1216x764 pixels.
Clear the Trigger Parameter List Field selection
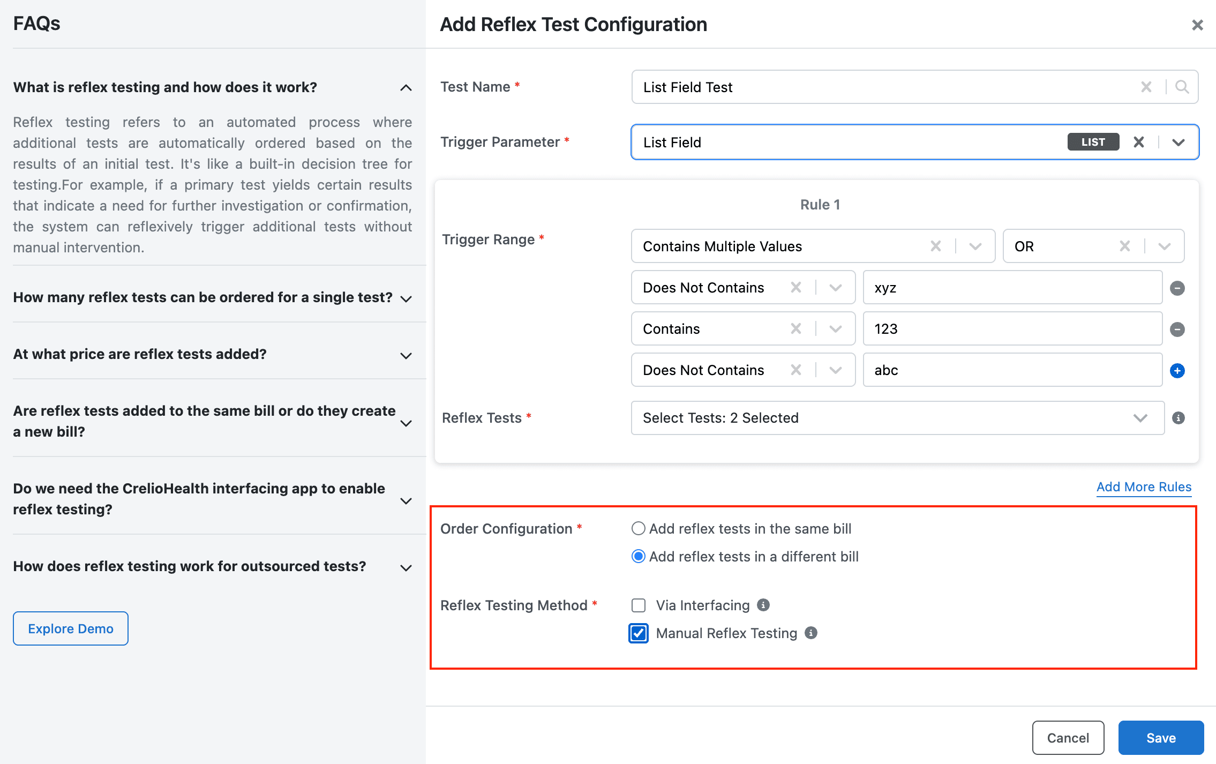[x=1139, y=142]
